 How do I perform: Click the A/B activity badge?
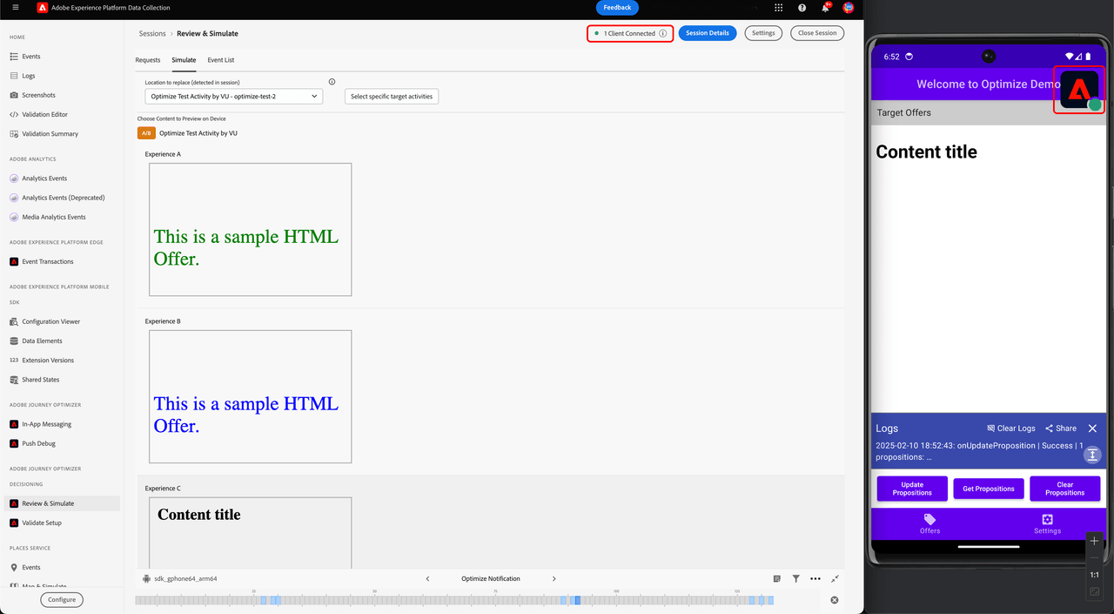click(x=146, y=133)
